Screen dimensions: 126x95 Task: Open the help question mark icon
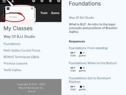pyautogui.click(x=59, y=1)
